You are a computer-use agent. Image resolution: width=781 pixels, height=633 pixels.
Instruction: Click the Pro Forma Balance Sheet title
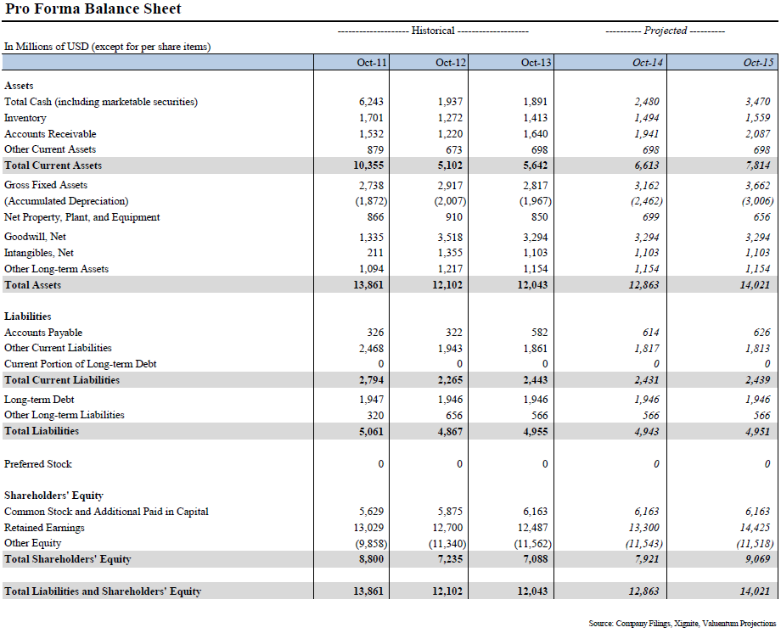point(93,9)
